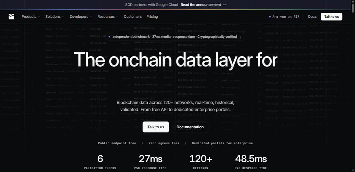
Task: Click the '6' validation checks stat
Action: click(100, 158)
